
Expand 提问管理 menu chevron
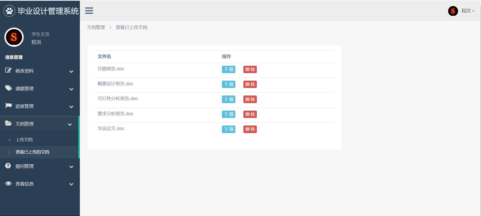72,167
